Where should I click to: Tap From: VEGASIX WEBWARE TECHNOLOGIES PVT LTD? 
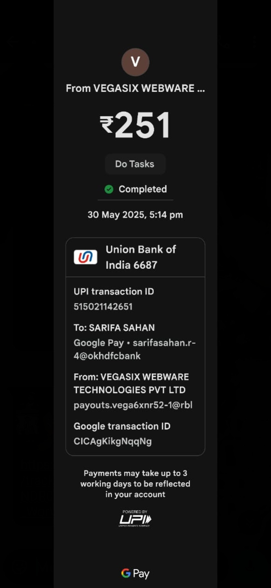(131, 383)
